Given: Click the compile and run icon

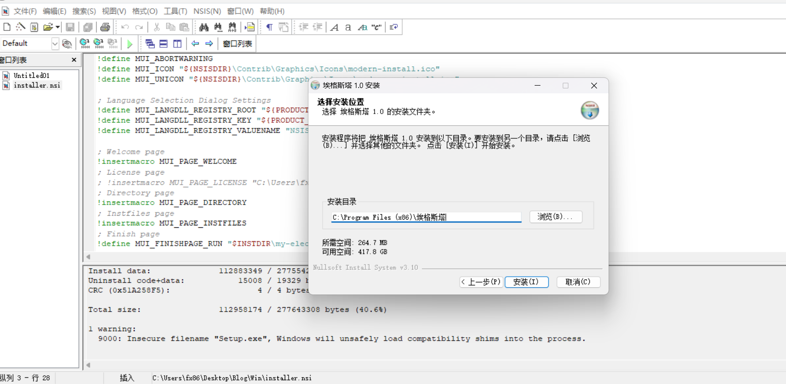Looking at the screenshot, I should [99, 44].
